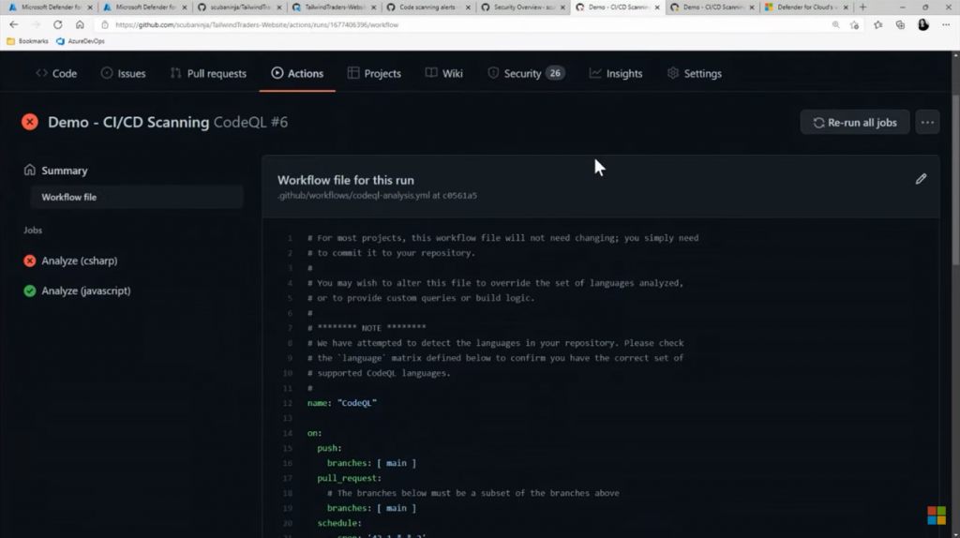The width and height of the screenshot is (960, 538).
Task: Switch to Code scanning alerts browser tab
Action: (427, 7)
